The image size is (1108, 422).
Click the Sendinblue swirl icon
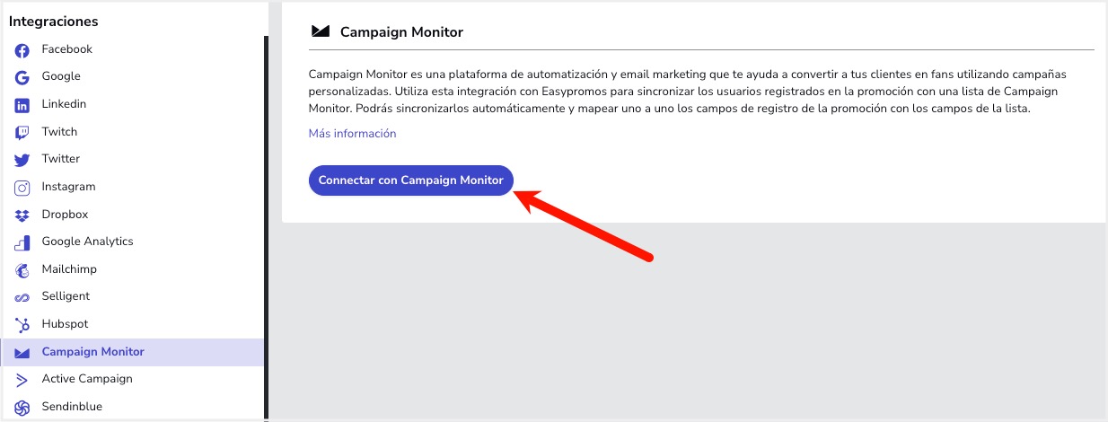[22, 407]
